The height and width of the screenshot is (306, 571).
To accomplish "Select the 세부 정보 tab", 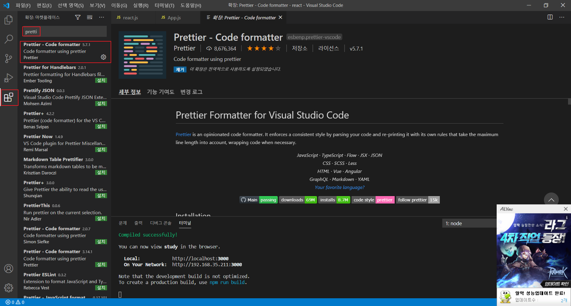I will tap(130, 92).
